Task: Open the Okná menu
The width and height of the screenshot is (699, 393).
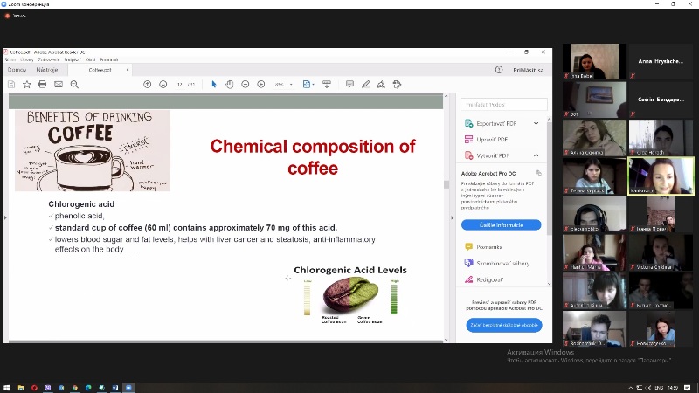Action: 91,59
